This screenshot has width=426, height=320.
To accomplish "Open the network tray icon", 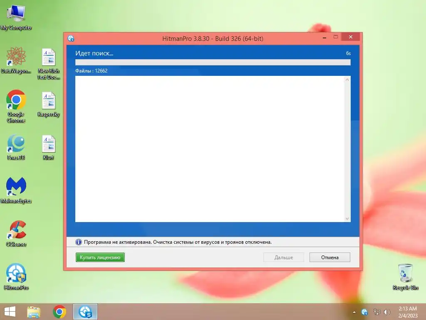I will pos(376,312).
